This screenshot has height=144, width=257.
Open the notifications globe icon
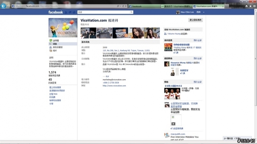point(74,12)
